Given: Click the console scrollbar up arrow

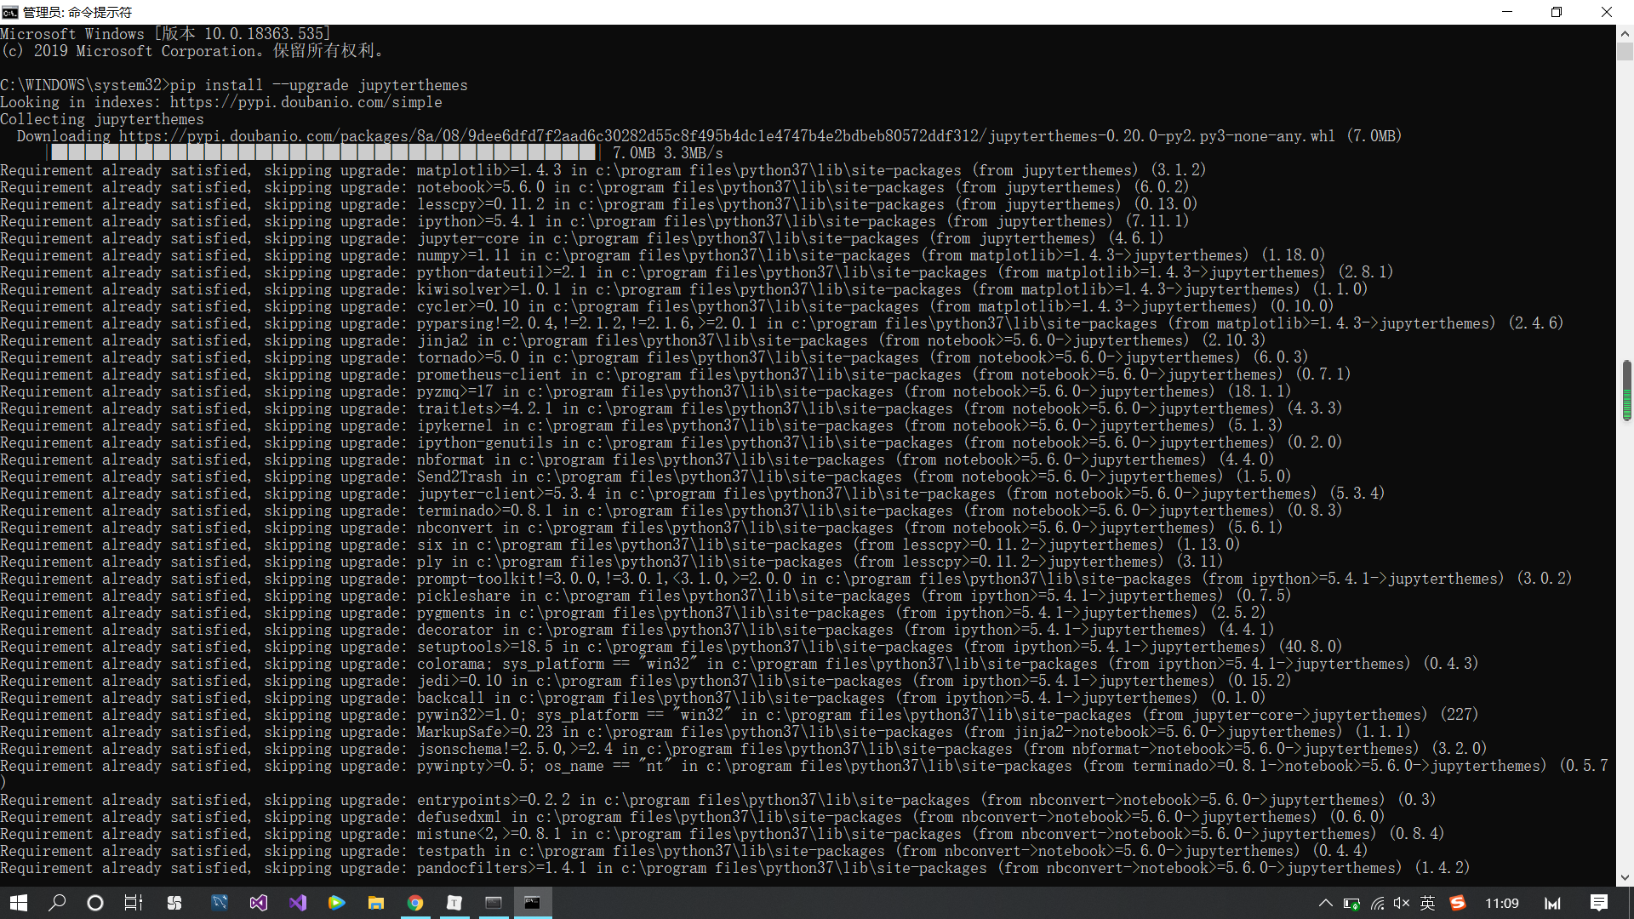Looking at the screenshot, I should pos(1625,34).
